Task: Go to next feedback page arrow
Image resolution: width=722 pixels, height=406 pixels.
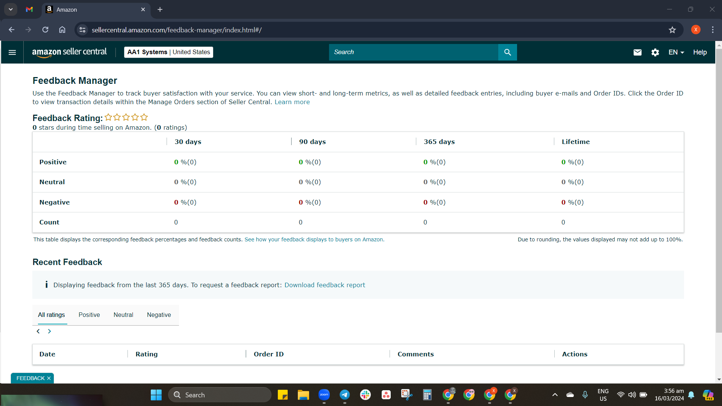Action: (49, 331)
